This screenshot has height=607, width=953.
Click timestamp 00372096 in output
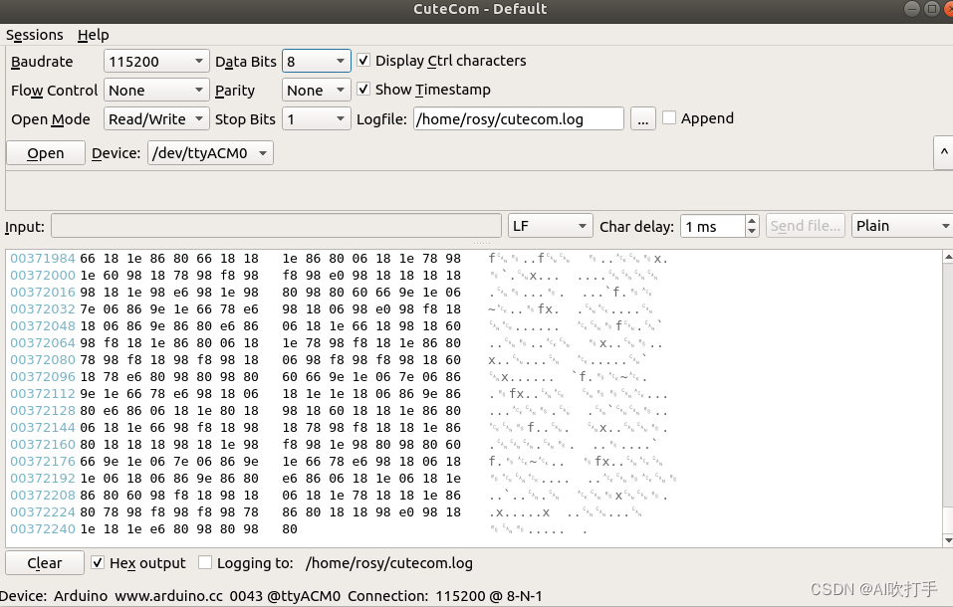coord(43,377)
